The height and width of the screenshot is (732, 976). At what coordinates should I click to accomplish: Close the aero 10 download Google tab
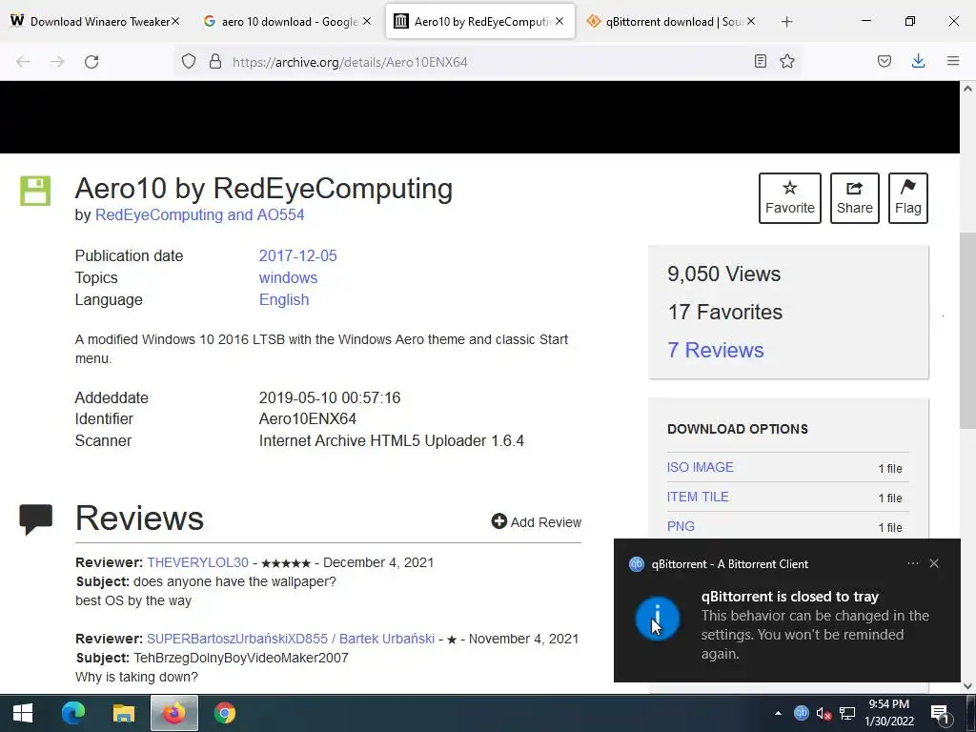367,21
